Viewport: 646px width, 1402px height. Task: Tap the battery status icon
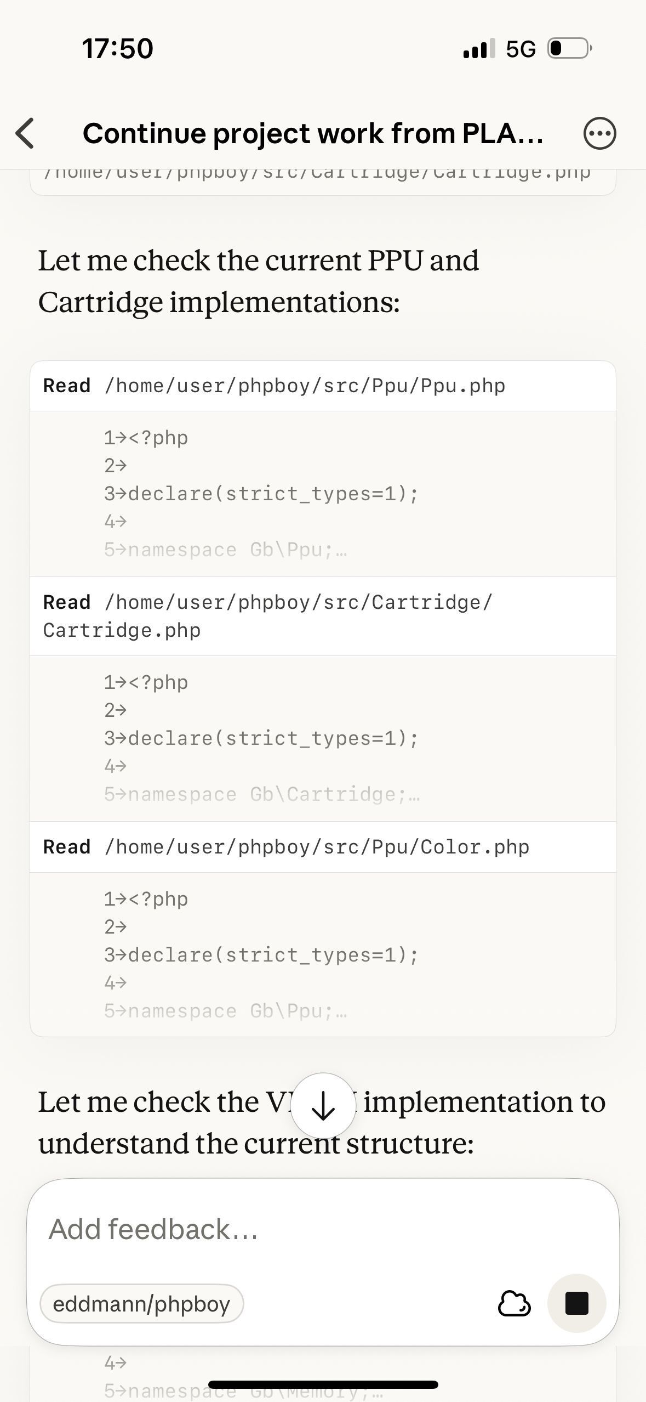tap(569, 48)
